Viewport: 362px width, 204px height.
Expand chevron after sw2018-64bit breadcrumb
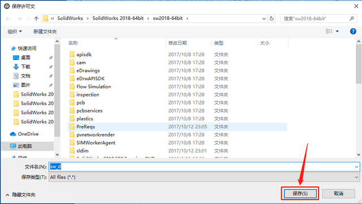tap(187, 19)
